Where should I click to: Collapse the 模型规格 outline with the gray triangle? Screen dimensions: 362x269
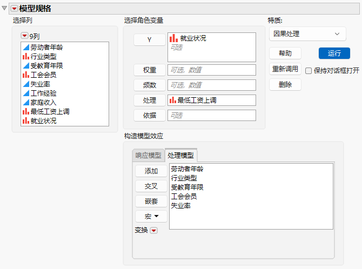(4, 8)
